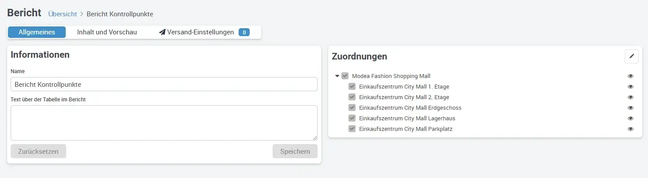Image resolution: width=648 pixels, height=178 pixels.
Task: Click the pencil edit icon in Zuordnungen
Action: click(631, 56)
